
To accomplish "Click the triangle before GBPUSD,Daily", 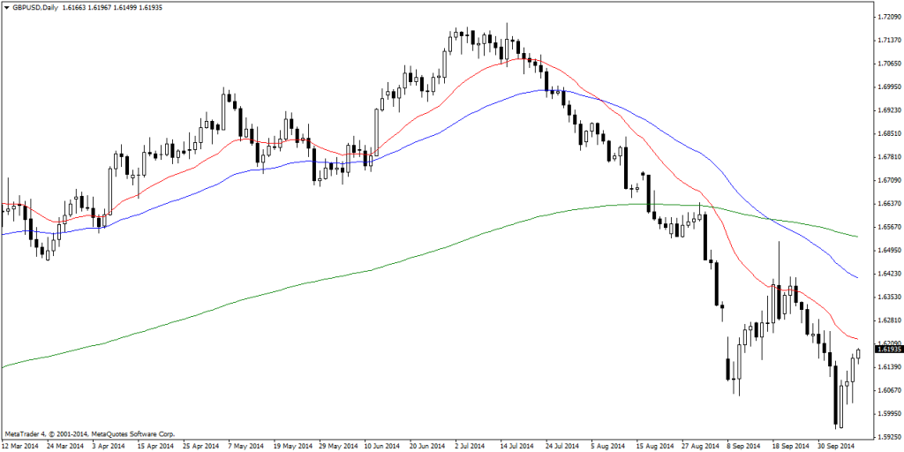I will point(7,7).
